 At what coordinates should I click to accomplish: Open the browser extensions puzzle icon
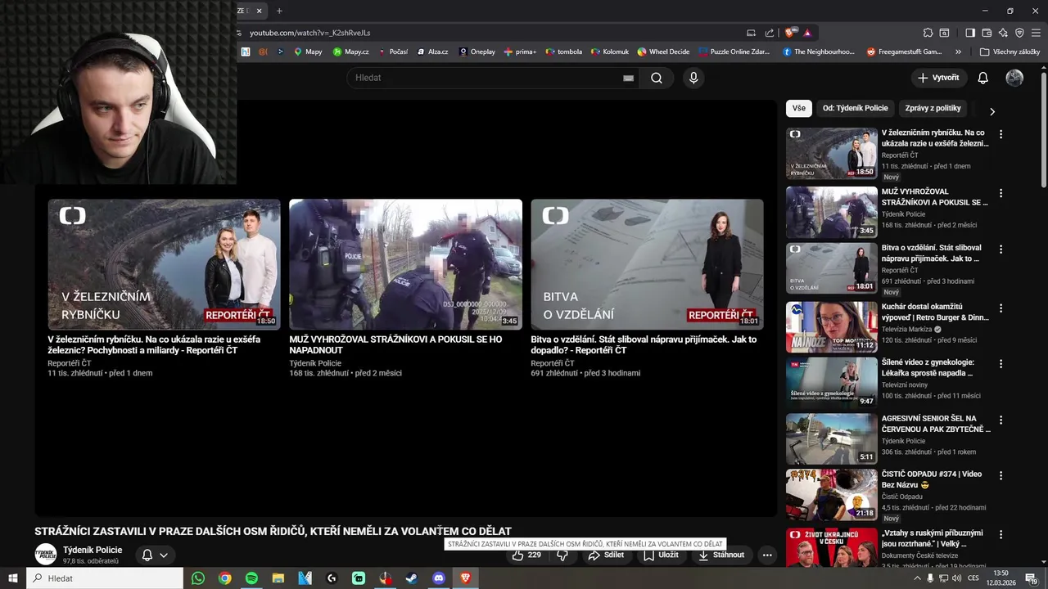click(x=928, y=33)
